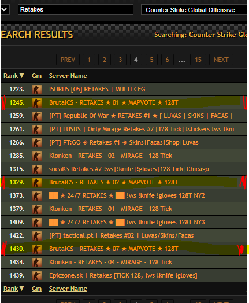Click CS:GO icon in row 1373
The width and height of the screenshot is (249, 303).
tap(37, 196)
